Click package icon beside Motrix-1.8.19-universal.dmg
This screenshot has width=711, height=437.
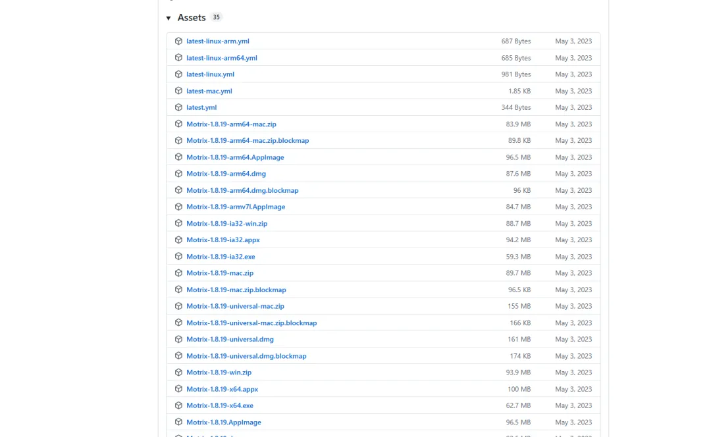[x=178, y=340]
